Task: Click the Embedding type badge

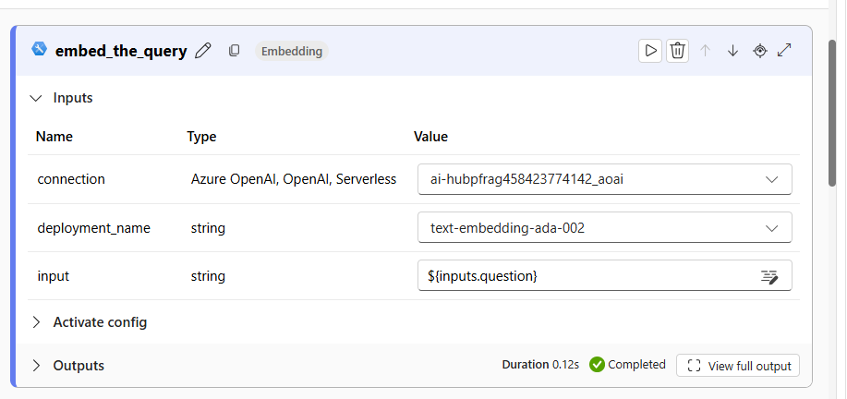Action: tap(292, 52)
